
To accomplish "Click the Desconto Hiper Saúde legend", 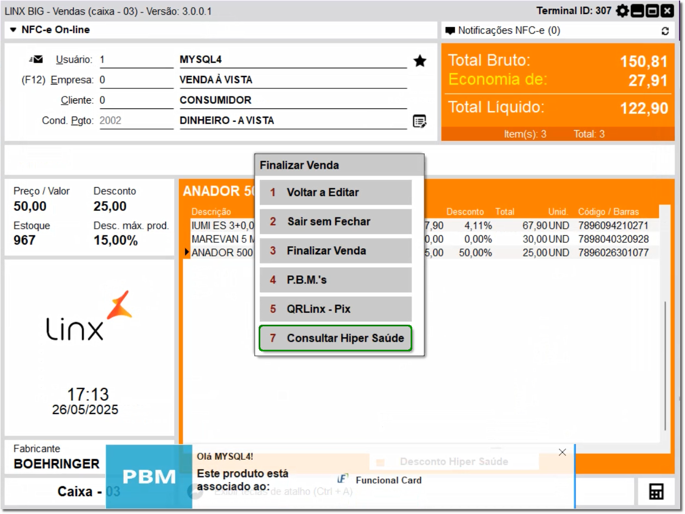I will coord(454,462).
